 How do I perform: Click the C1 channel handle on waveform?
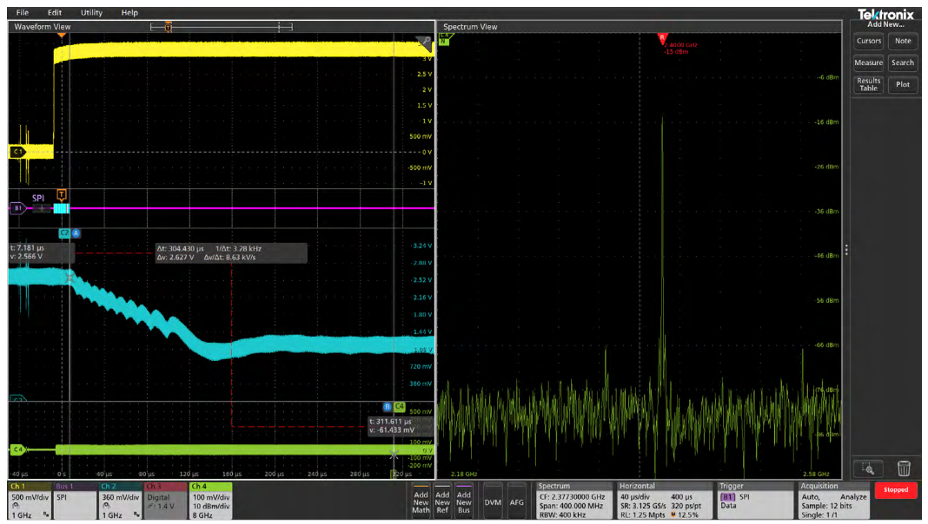click(17, 152)
